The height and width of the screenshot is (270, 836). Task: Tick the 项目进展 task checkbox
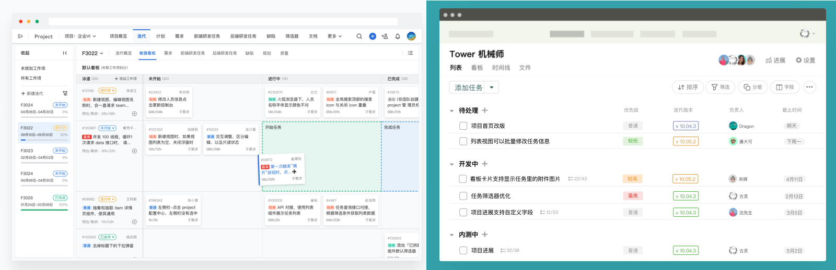[463, 250]
